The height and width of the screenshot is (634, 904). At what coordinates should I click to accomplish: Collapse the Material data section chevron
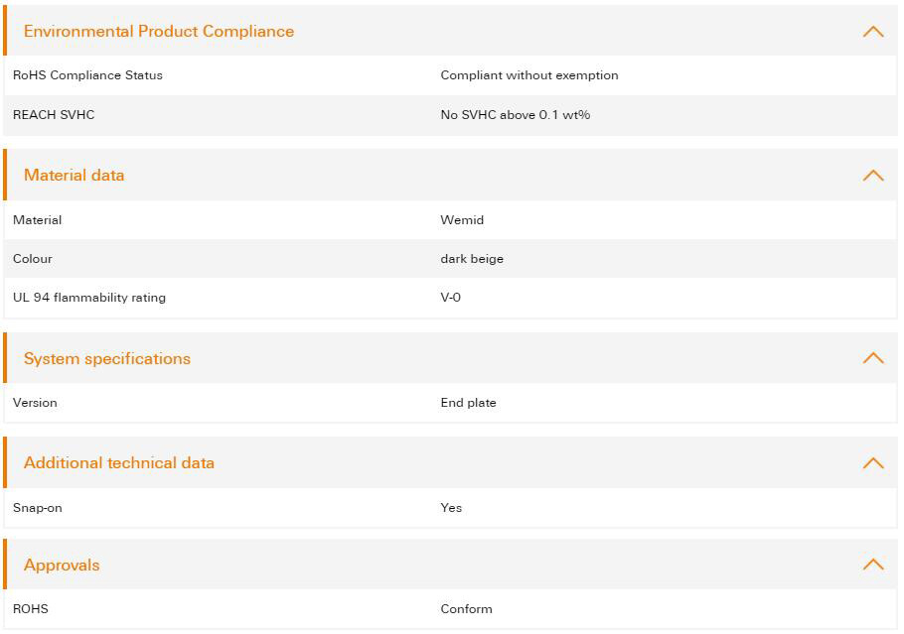(873, 175)
